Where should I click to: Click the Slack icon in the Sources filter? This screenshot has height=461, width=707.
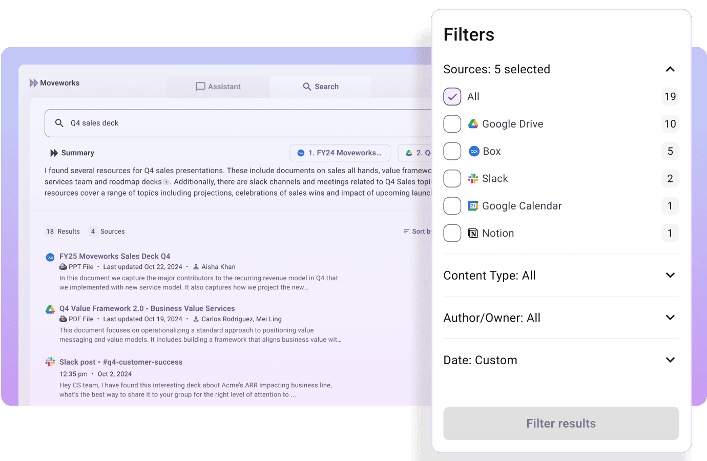click(x=473, y=178)
